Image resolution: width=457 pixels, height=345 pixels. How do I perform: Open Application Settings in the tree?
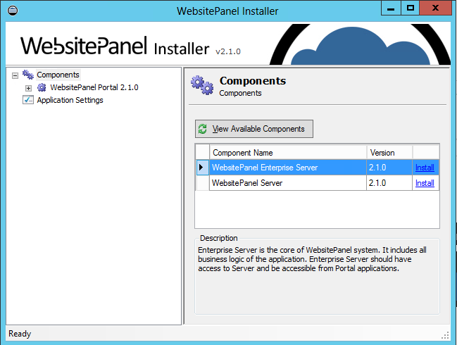click(70, 100)
